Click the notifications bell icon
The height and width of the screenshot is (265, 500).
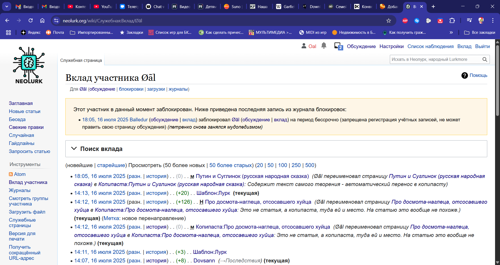coord(324,46)
